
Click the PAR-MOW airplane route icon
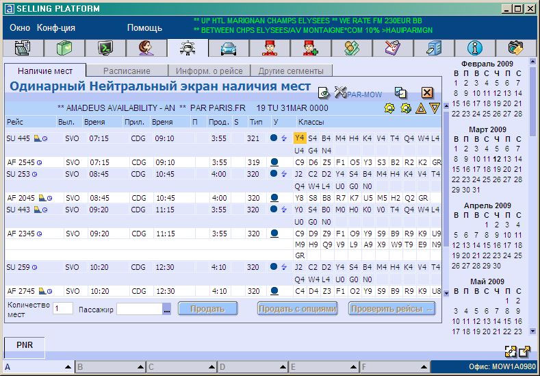pyautogui.click(x=340, y=92)
